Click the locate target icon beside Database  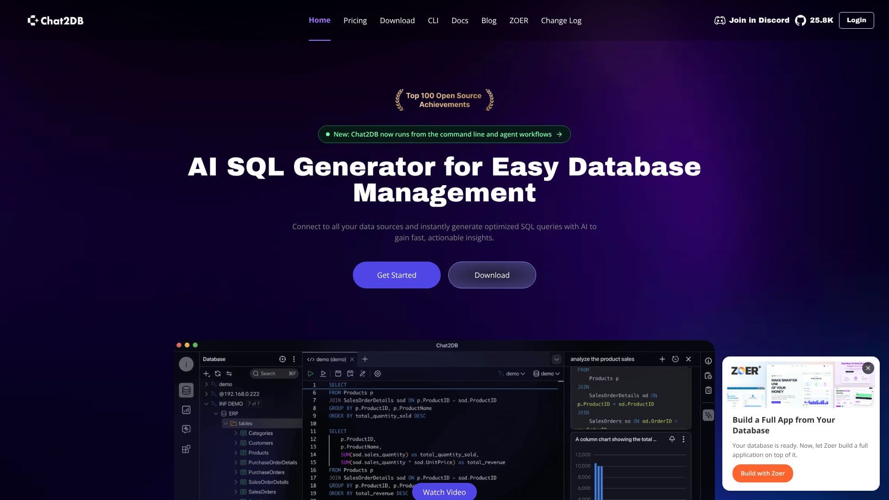point(282,359)
